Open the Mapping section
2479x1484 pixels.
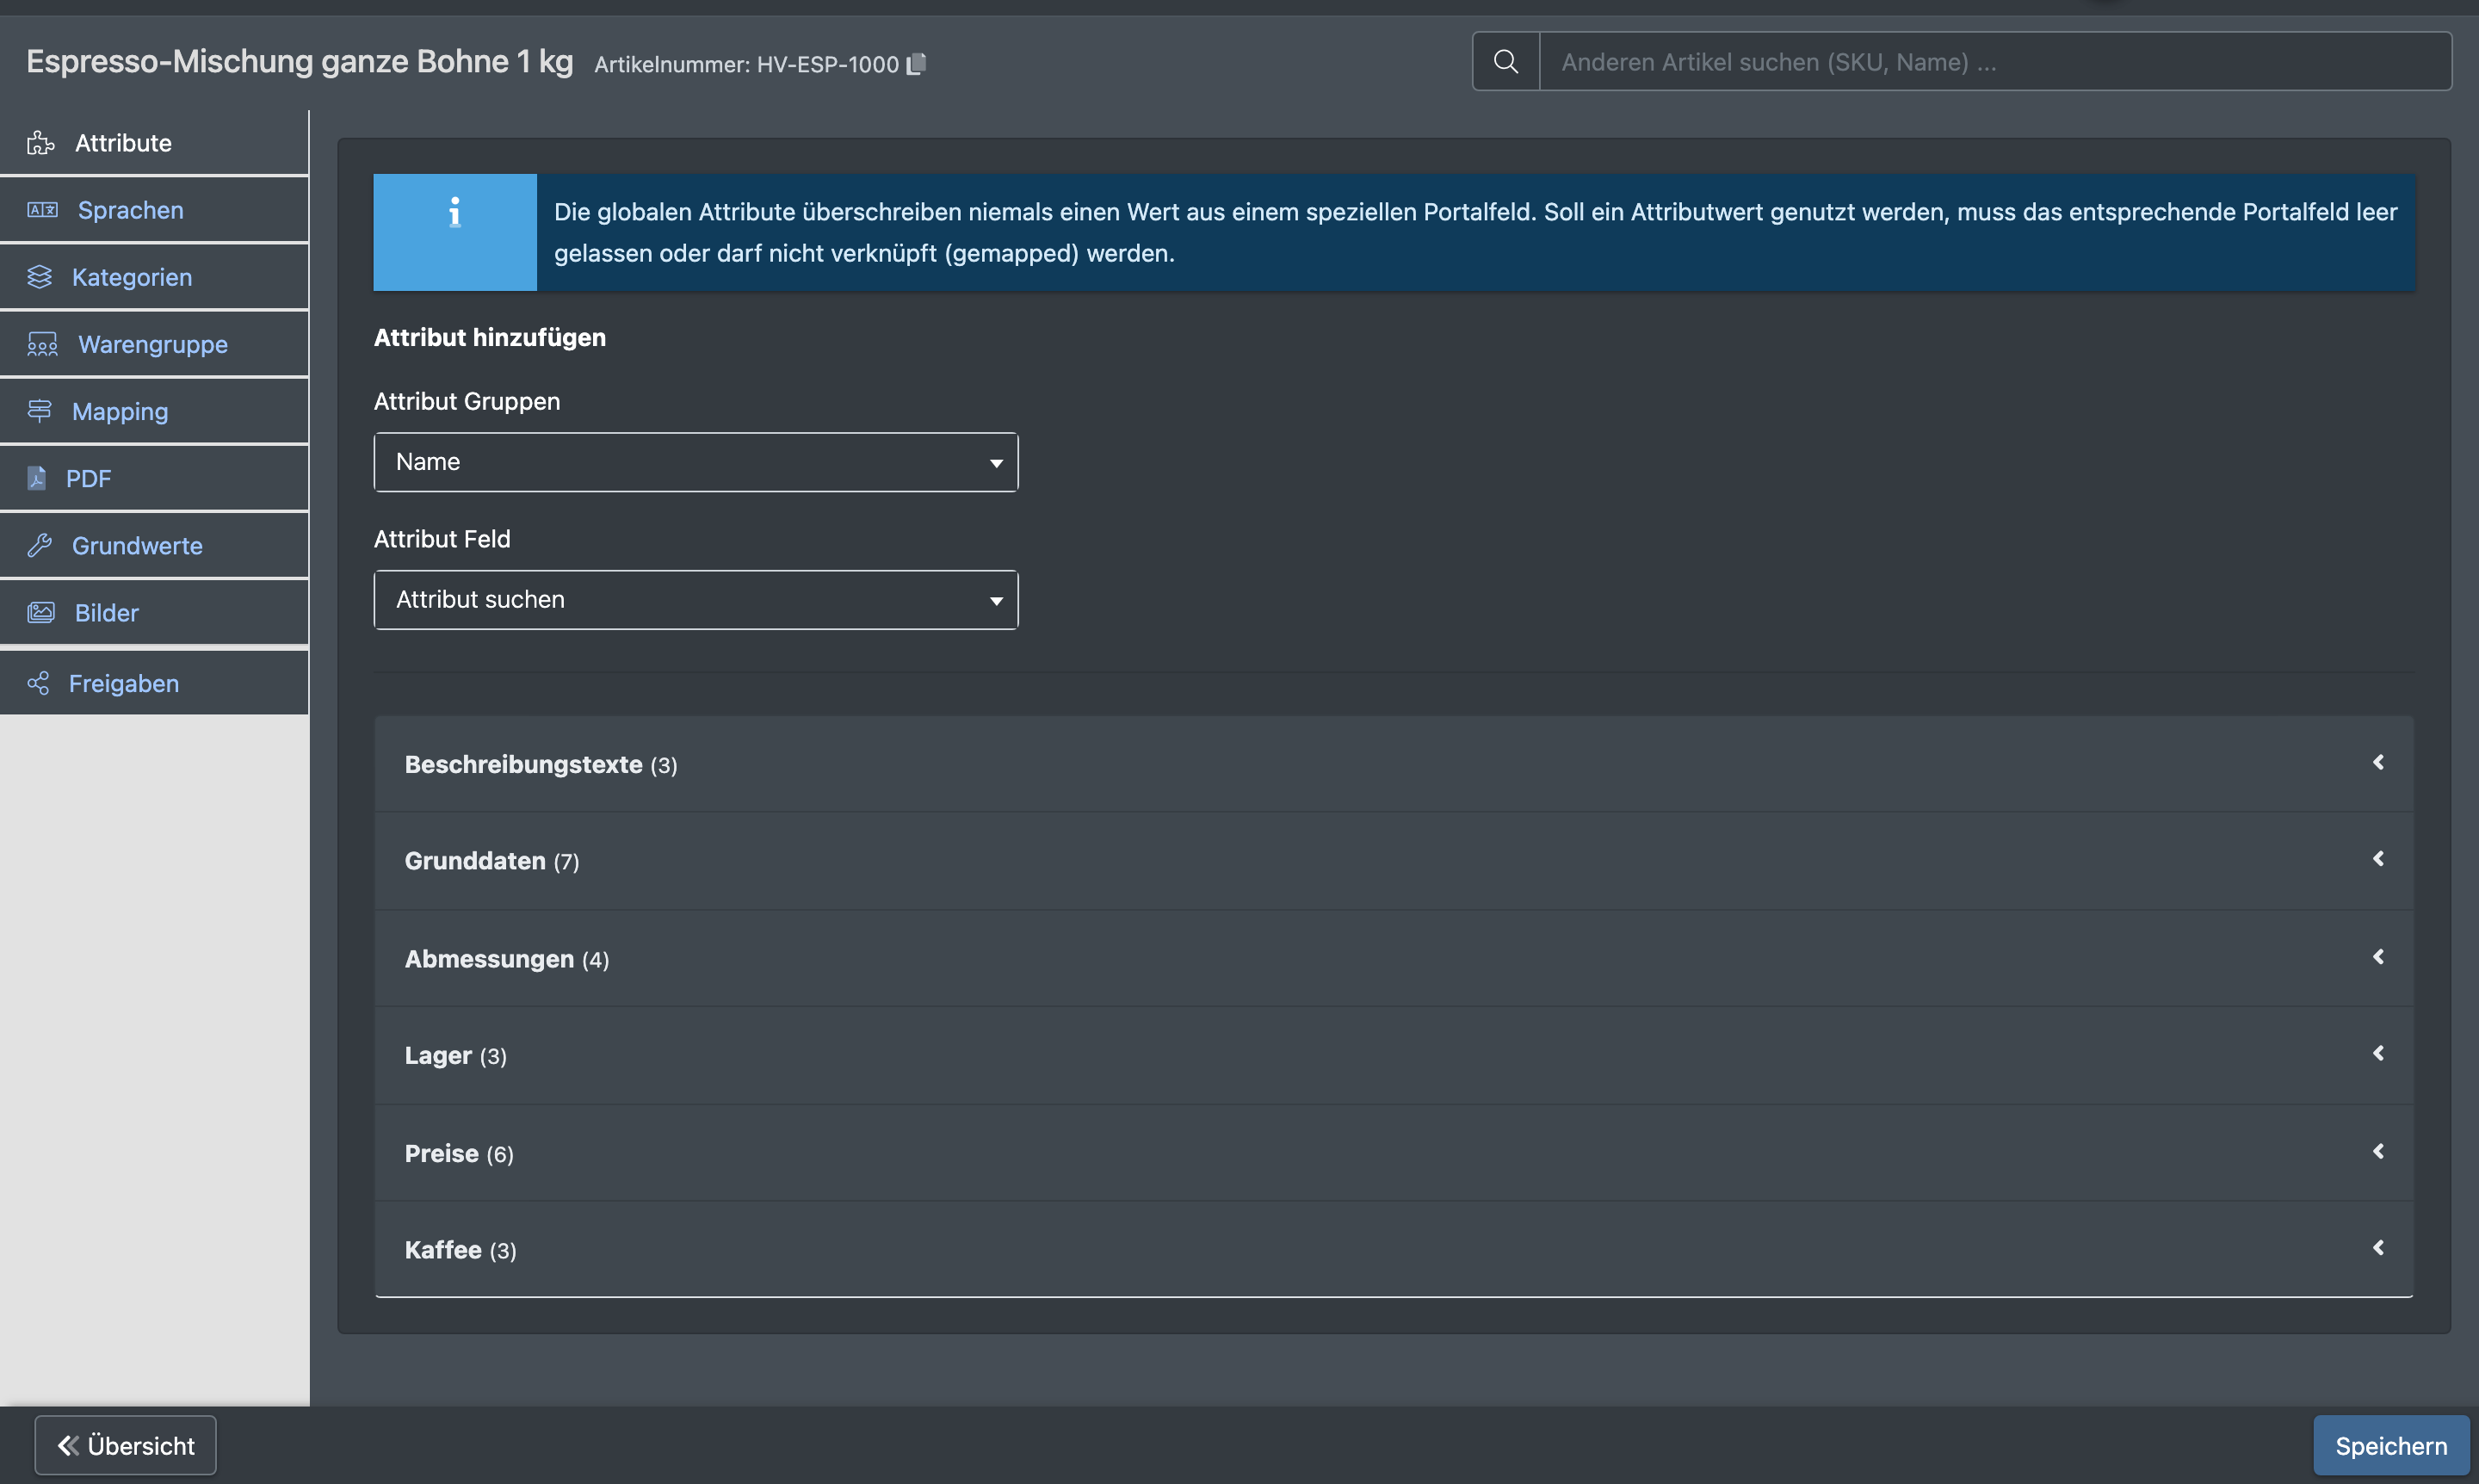(x=154, y=411)
